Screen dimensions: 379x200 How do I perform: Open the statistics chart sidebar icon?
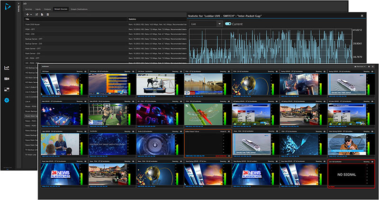[x=7, y=68]
